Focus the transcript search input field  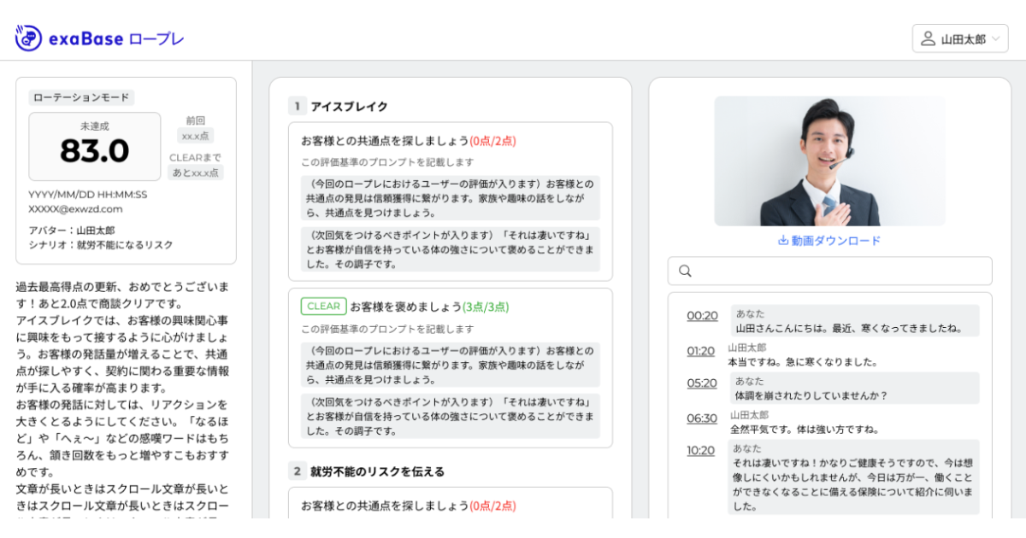coord(838,271)
